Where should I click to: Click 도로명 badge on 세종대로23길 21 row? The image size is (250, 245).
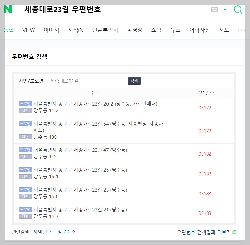click(x=25, y=210)
